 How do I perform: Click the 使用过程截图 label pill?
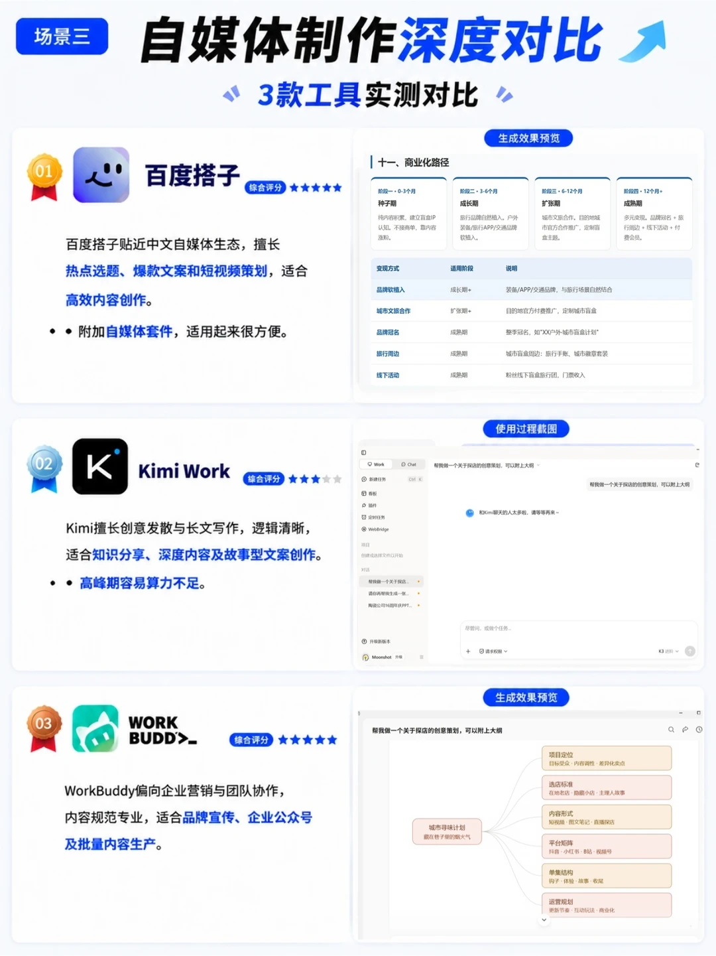526,429
